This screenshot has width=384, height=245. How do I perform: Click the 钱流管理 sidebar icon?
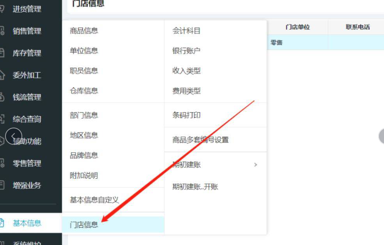coord(2,97)
